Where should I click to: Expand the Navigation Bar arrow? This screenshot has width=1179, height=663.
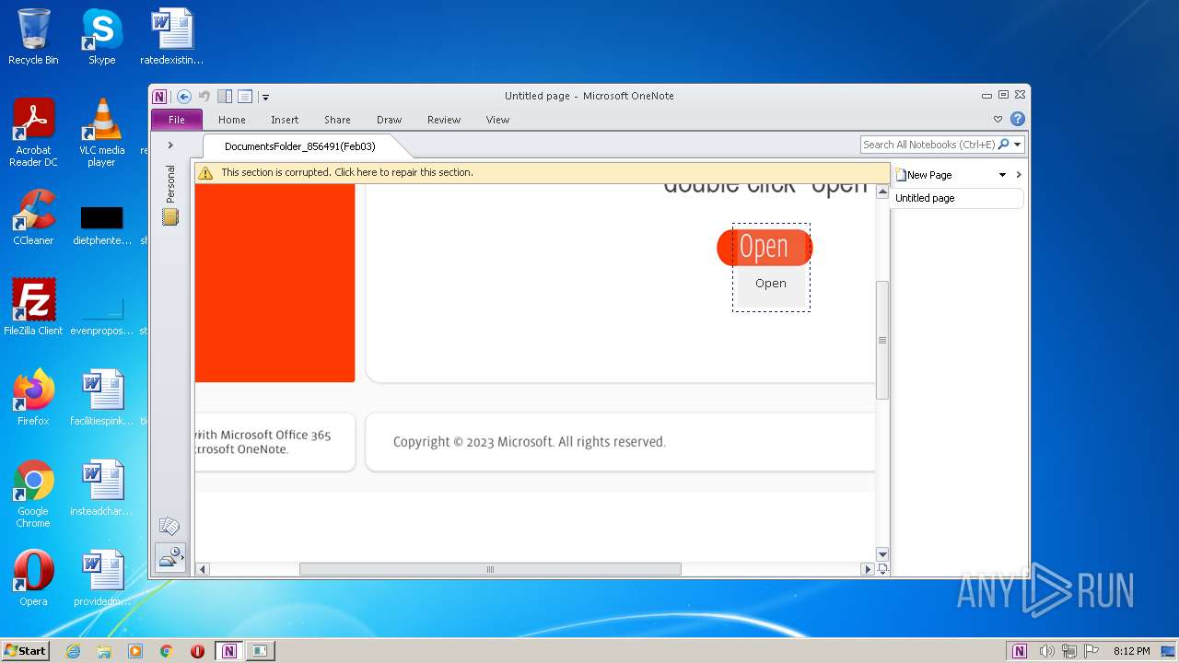[170, 145]
